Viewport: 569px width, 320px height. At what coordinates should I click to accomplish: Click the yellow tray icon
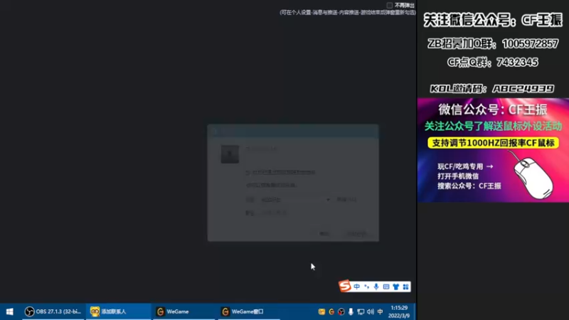[x=321, y=311]
